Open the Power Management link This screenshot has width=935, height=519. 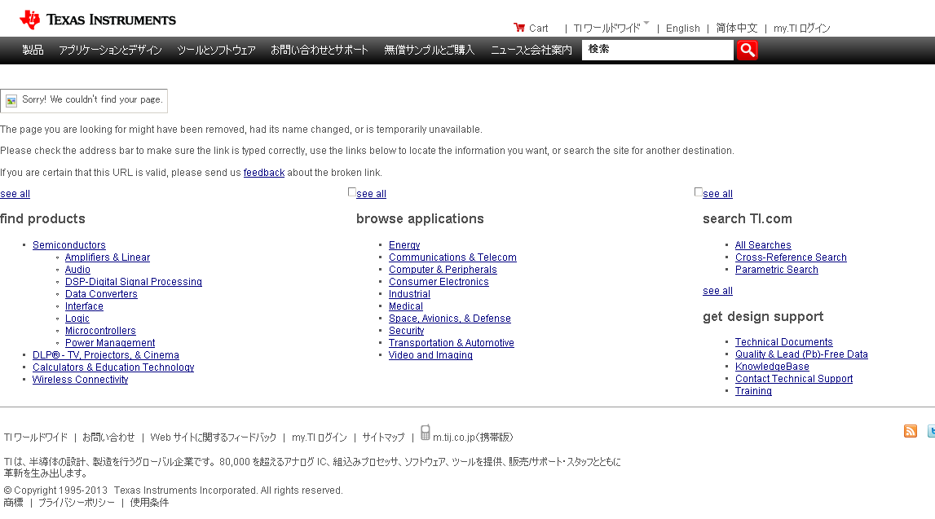point(110,343)
